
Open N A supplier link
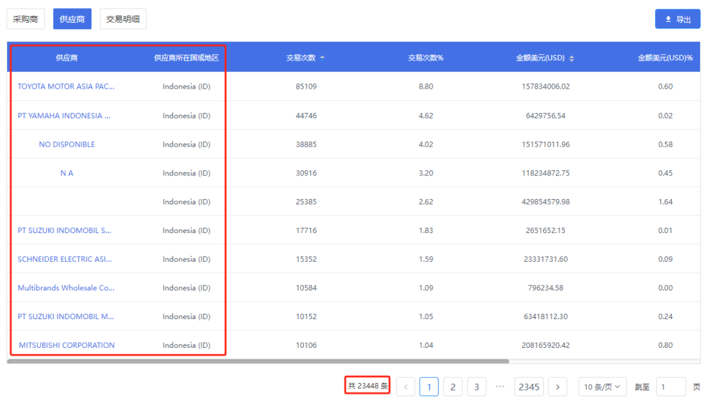point(67,173)
